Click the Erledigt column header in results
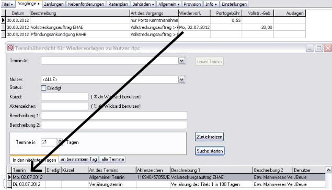Viewport: 332px width, 190px height. [x=53, y=170]
